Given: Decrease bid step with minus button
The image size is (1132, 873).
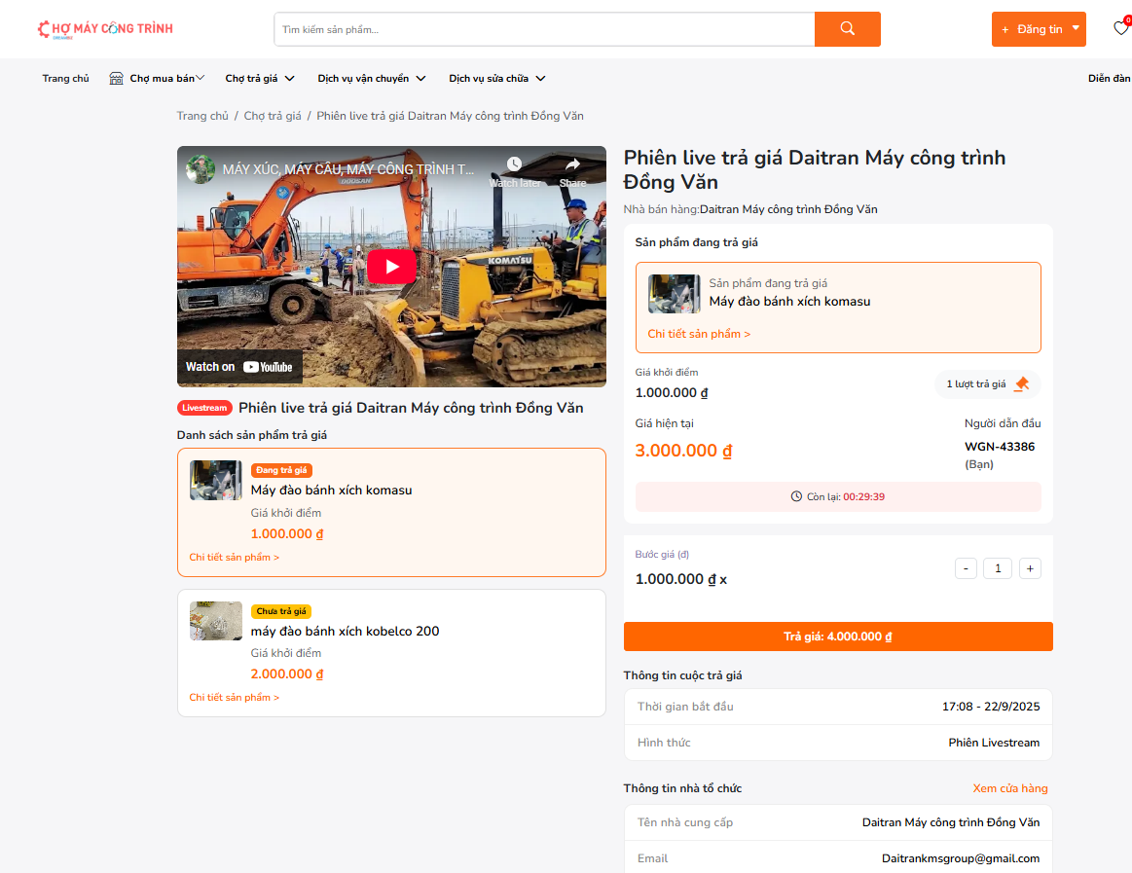Looking at the screenshot, I should pyautogui.click(x=966, y=568).
